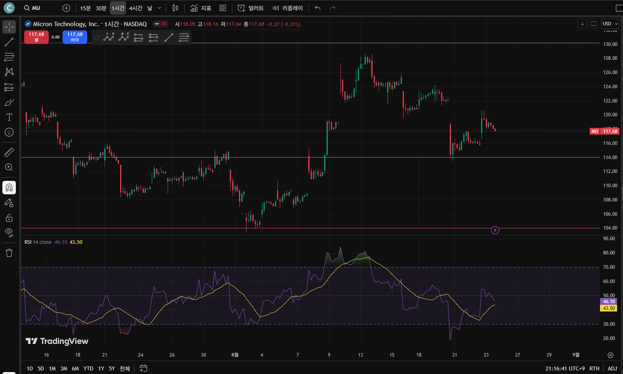Open the Fibonacci retracement tools
623x374 pixels.
coord(9,57)
